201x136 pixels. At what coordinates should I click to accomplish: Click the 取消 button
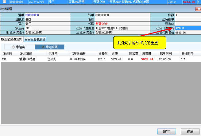[x=190, y=131]
